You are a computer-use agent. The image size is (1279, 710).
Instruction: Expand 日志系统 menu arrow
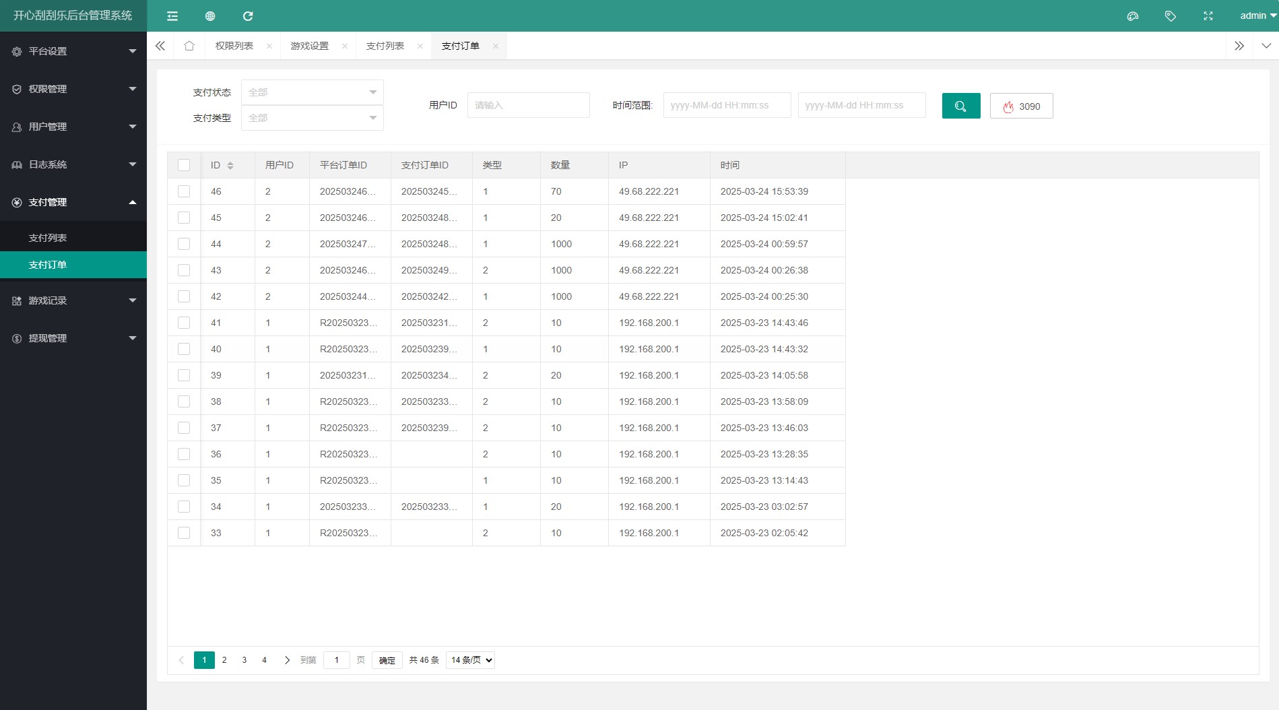133,164
